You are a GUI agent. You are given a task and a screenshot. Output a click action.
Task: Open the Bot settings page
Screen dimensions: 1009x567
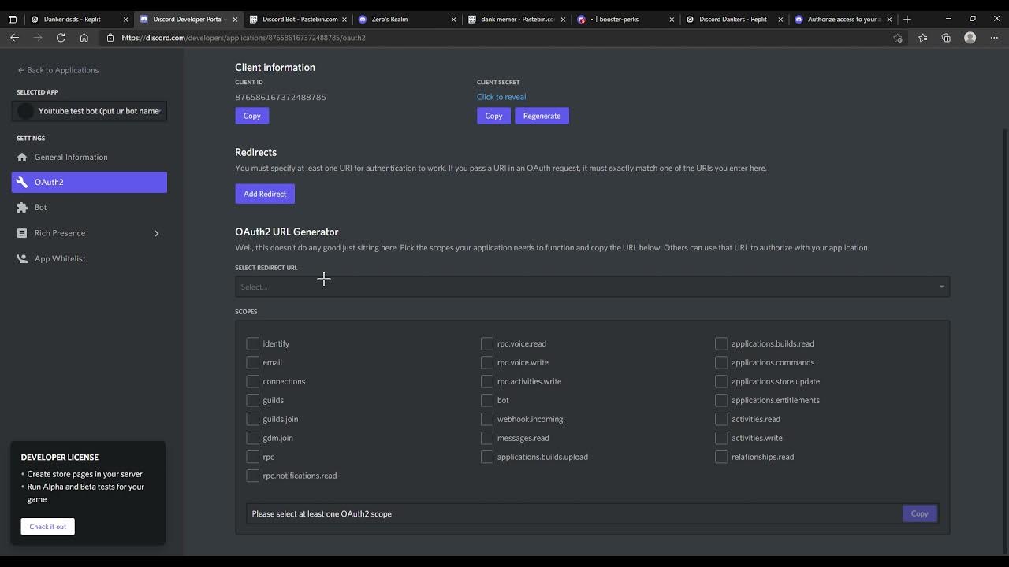pos(89,207)
